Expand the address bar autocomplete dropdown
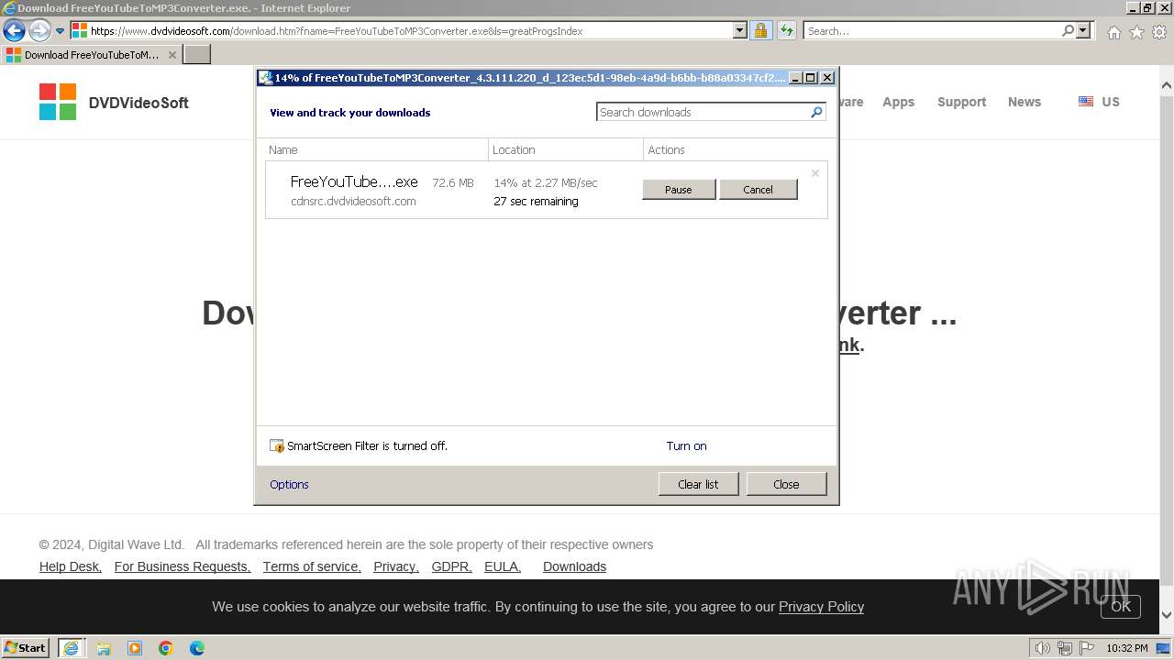 (740, 30)
